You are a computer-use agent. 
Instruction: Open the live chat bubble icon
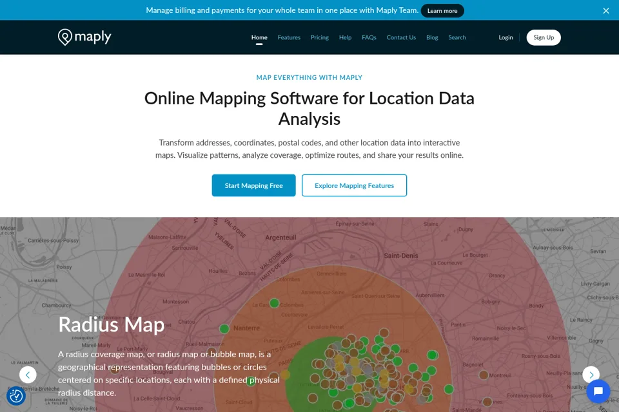(598, 391)
